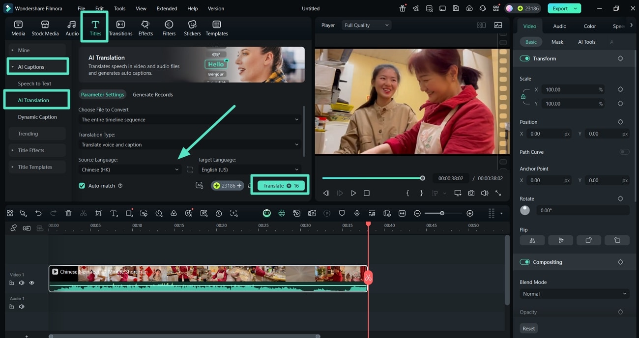The height and width of the screenshot is (338, 639).
Task: Click the player volume speaker icon
Action: tap(485, 193)
